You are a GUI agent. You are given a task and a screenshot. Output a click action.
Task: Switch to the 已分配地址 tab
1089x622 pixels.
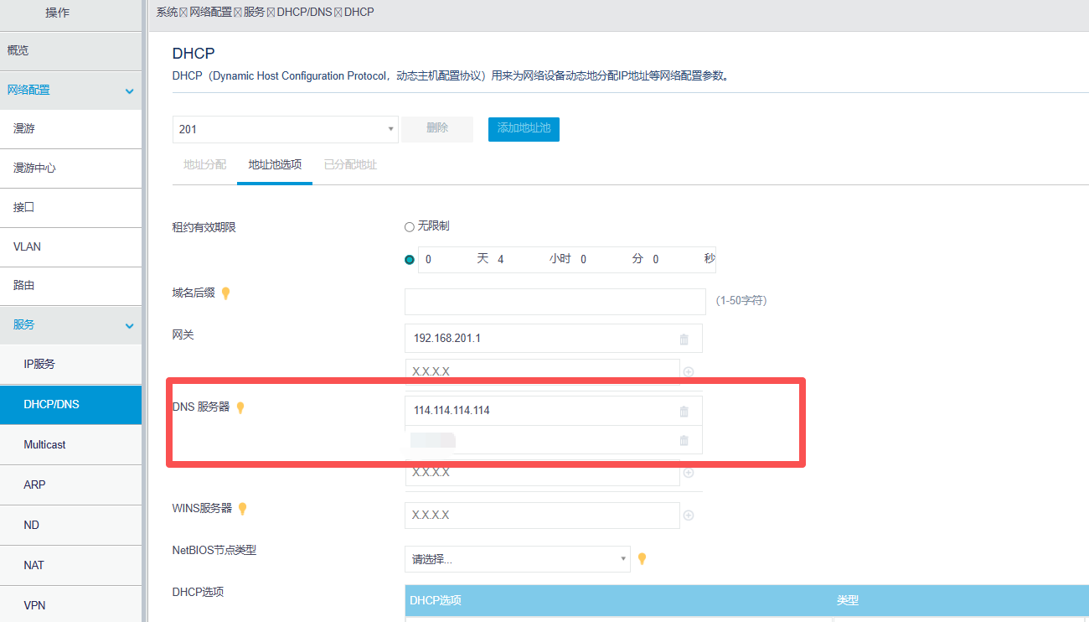pos(350,164)
